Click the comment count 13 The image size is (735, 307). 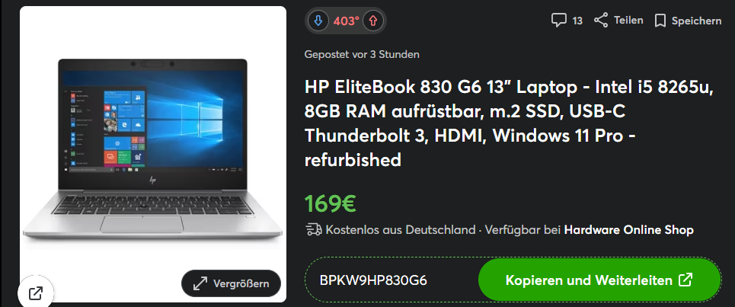(577, 21)
